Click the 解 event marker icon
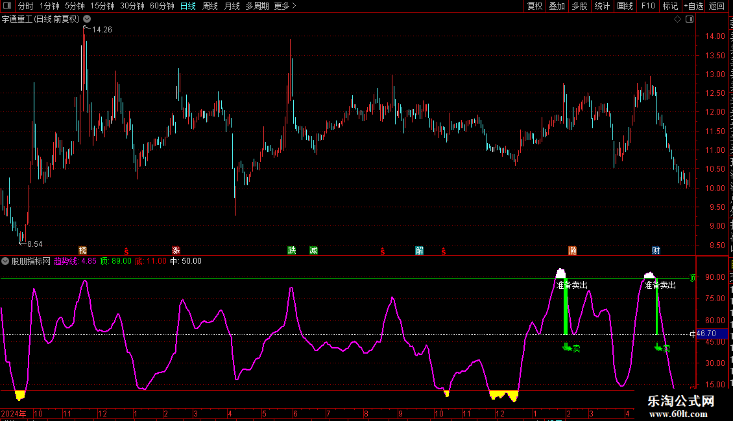733x421 pixels. click(x=419, y=251)
